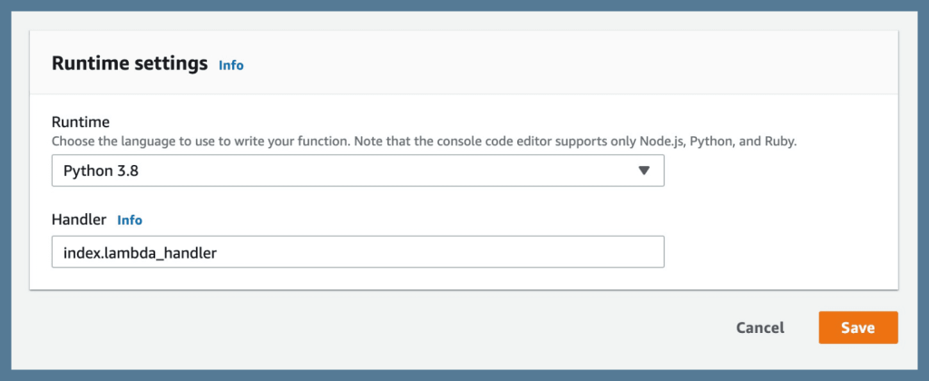The image size is (929, 381).
Task: Click the Save button
Action: click(x=857, y=327)
